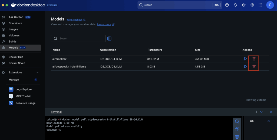Click the 4.58 GiB size cell
The height and width of the screenshot is (140, 277).
[200, 67]
